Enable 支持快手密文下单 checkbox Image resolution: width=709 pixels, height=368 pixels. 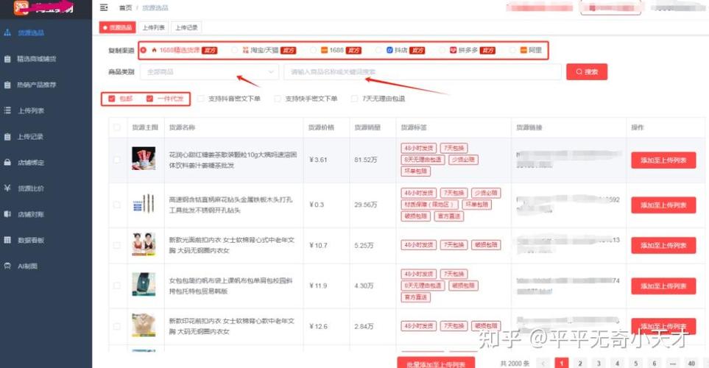278,99
